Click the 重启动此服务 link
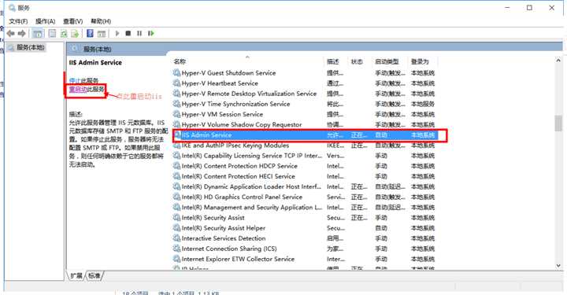 87,89
